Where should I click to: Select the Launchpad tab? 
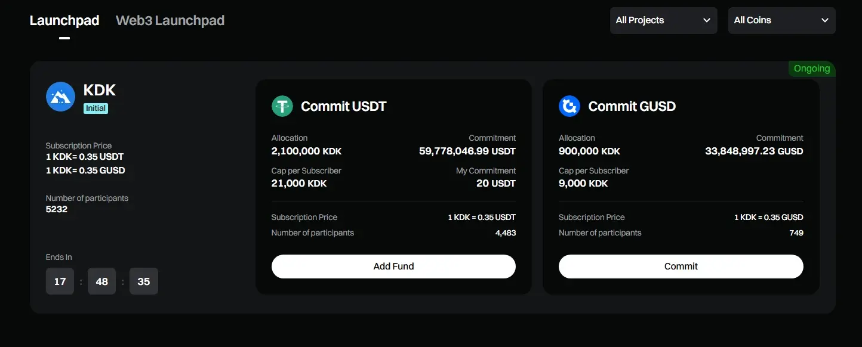(64, 20)
